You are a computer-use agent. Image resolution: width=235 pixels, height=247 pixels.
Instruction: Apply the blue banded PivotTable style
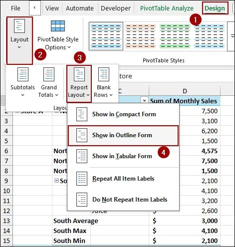[x=106, y=36]
